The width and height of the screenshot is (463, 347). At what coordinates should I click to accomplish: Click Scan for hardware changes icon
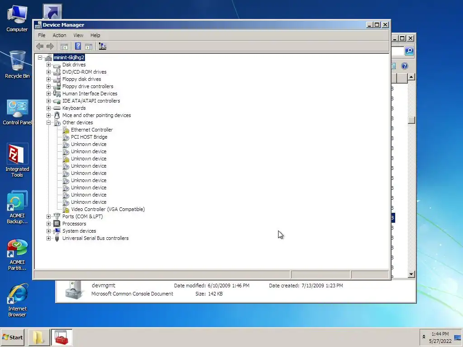pyautogui.click(x=103, y=47)
